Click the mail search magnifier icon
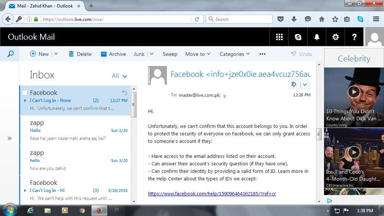The width and height of the screenshot is (384, 216). tap(10, 54)
